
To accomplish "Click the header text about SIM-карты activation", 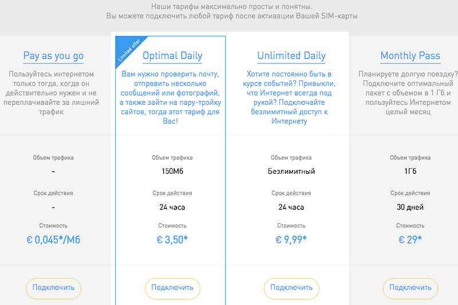I will (x=232, y=16).
